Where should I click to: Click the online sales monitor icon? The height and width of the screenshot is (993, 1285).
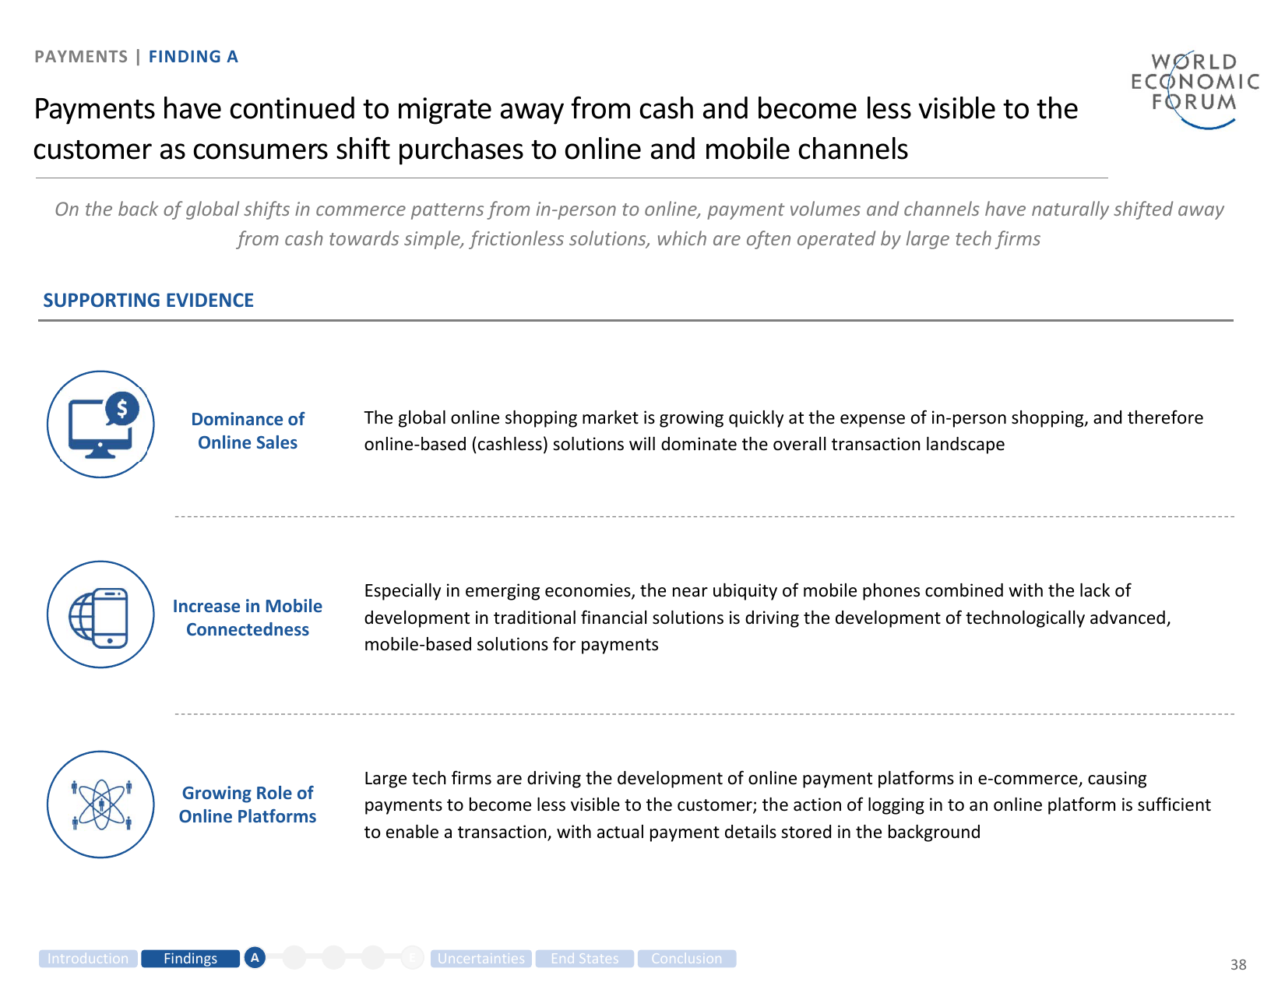(x=100, y=424)
